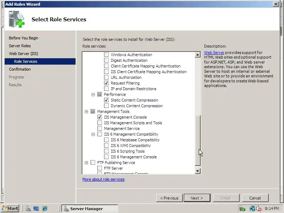Enable Windows Authentication checkbox
Screen dimensions: 284x213
(106, 55)
